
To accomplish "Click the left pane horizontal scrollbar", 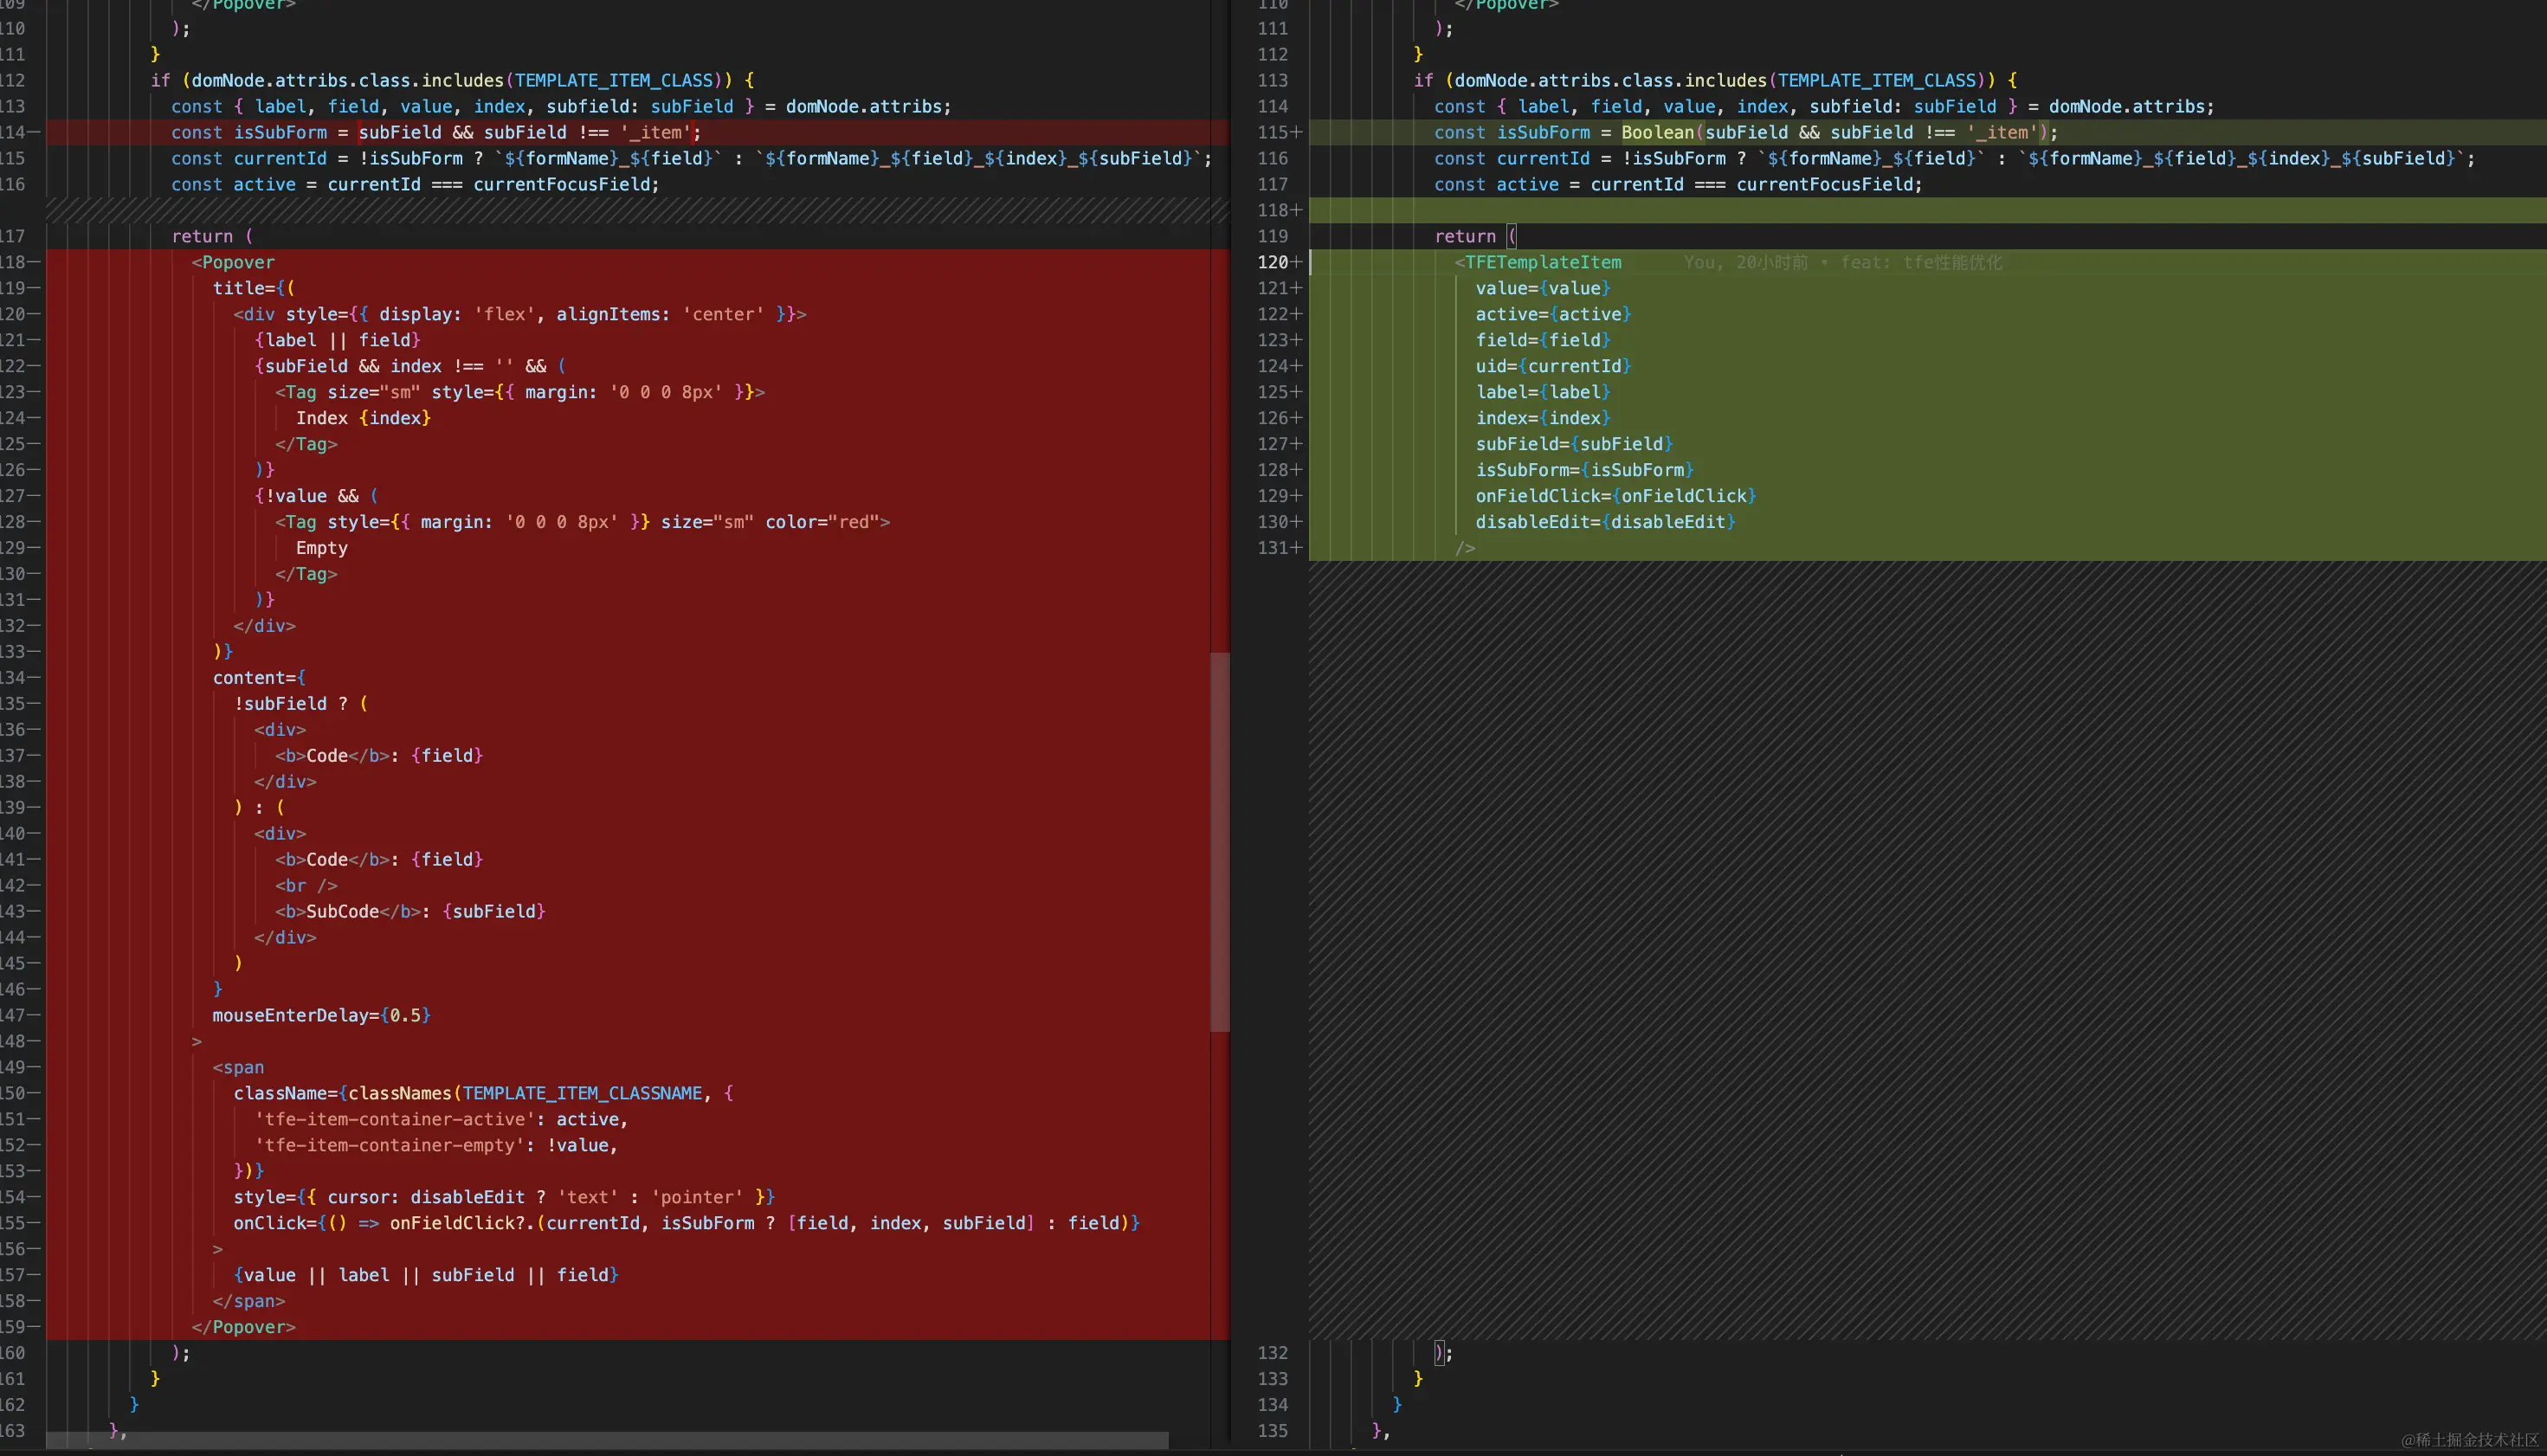I will pyautogui.click(x=607, y=1440).
